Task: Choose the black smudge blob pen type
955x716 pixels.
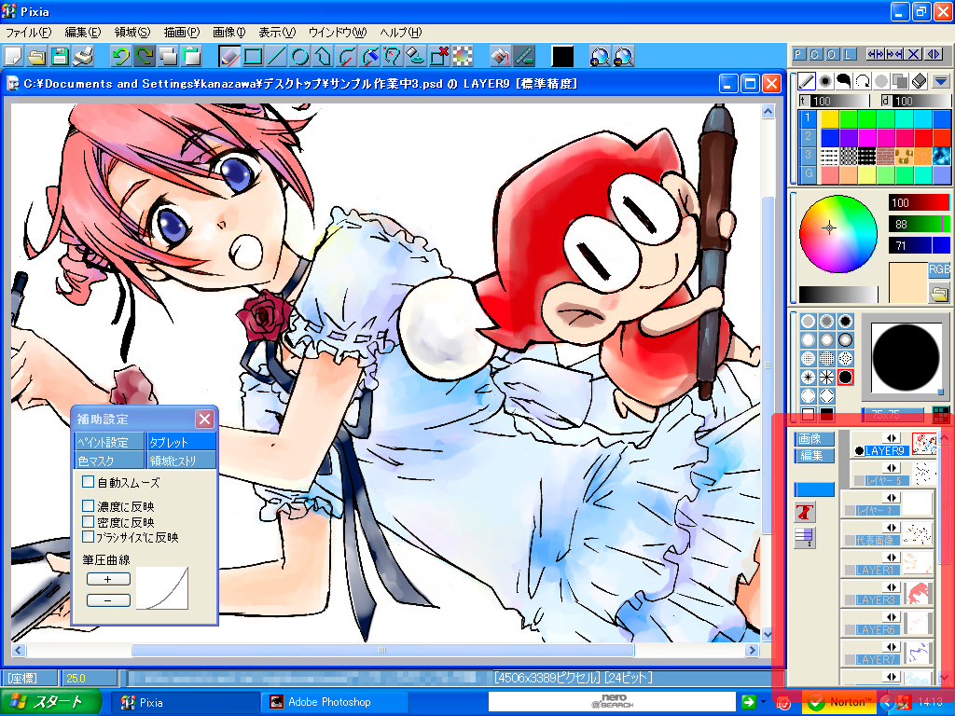Action: pyautogui.click(x=843, y=80)
